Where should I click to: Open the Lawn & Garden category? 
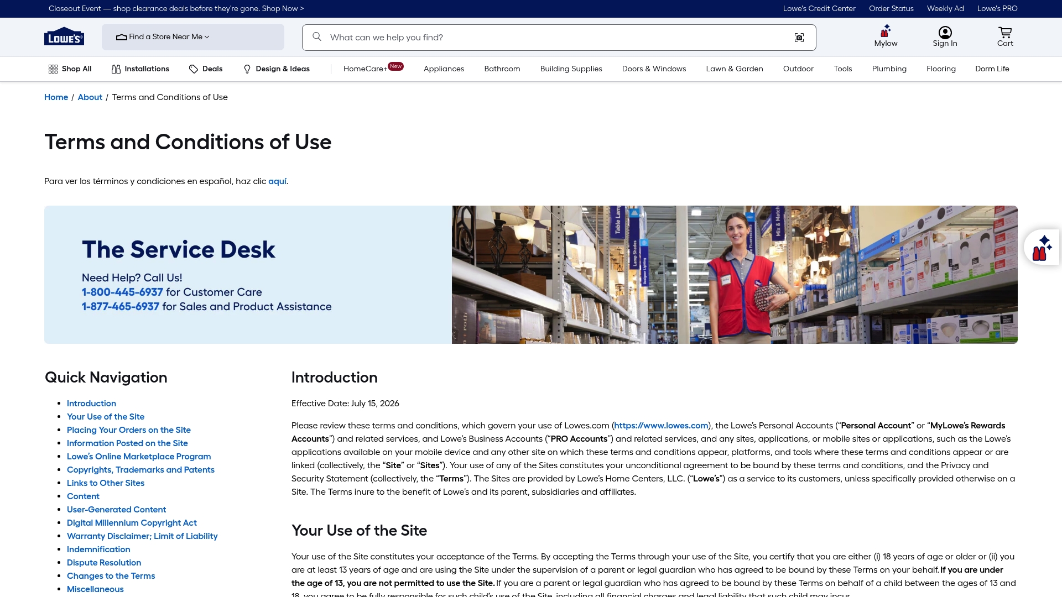click(x=735, y=69)
